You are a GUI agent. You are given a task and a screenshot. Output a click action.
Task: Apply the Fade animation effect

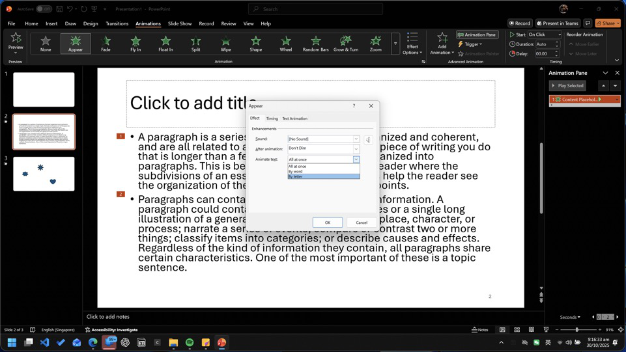point(106,44)
